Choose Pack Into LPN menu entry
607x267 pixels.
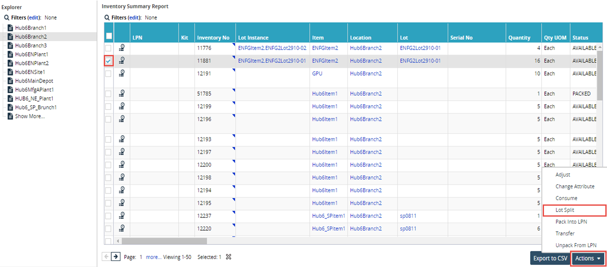[571, 222]
